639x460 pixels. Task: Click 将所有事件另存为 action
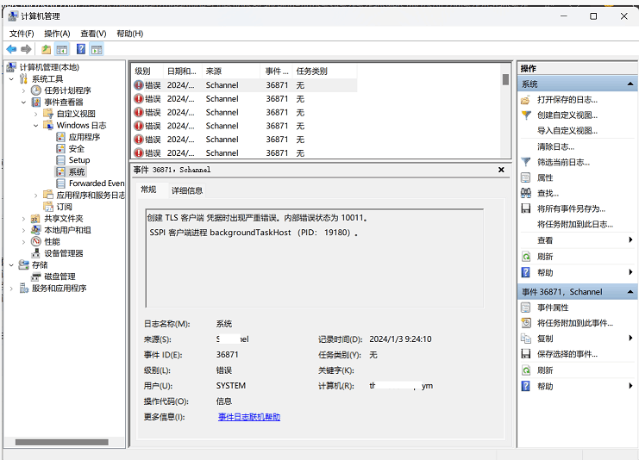(x=571, y=208)
